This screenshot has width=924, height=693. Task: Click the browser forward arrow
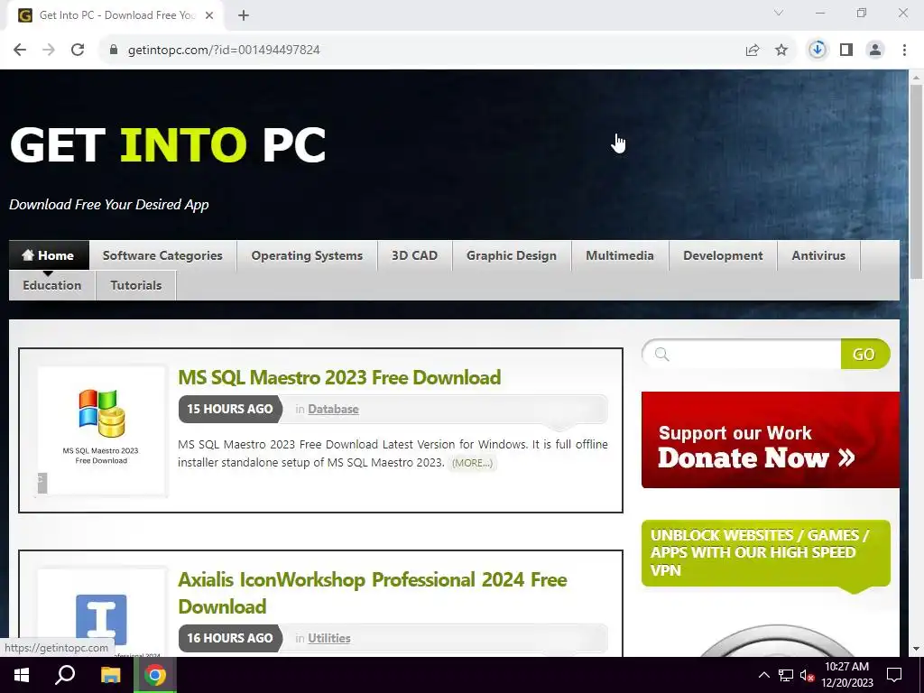coord(49,50)
